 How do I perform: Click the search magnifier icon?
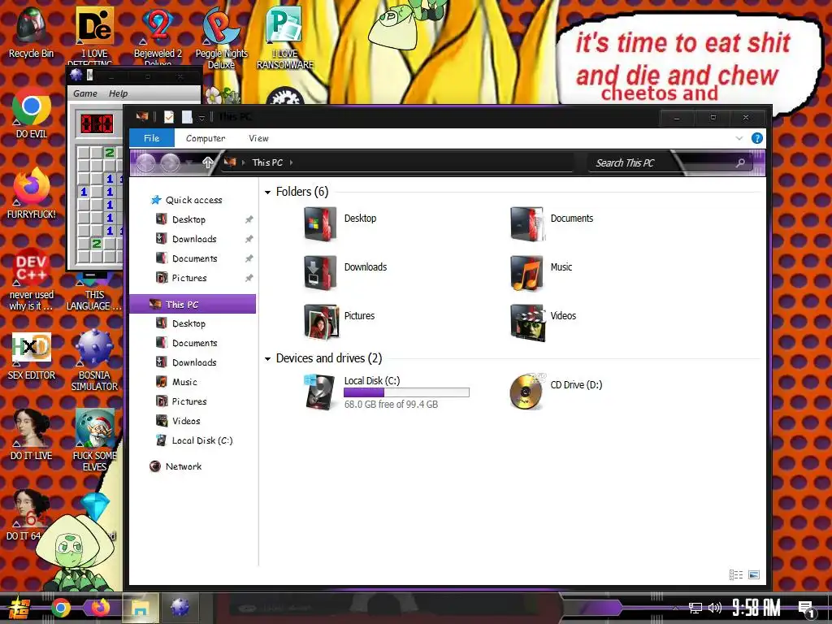tap(740, 162)
